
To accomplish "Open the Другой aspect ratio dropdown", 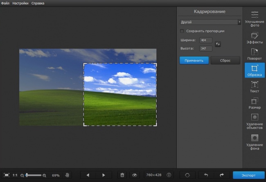I will pyautogui.click(x=210, y=22).
